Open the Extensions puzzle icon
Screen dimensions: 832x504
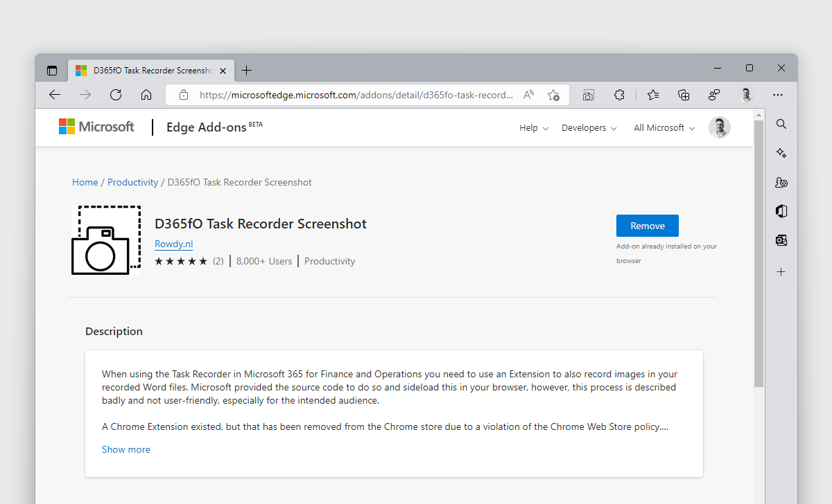pos(619,95)
